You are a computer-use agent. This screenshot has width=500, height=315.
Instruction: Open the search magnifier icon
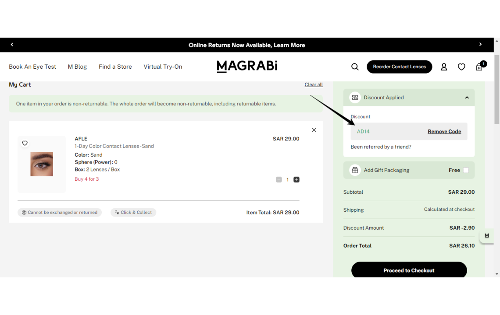pyautogui.click(x=355, y=67)
